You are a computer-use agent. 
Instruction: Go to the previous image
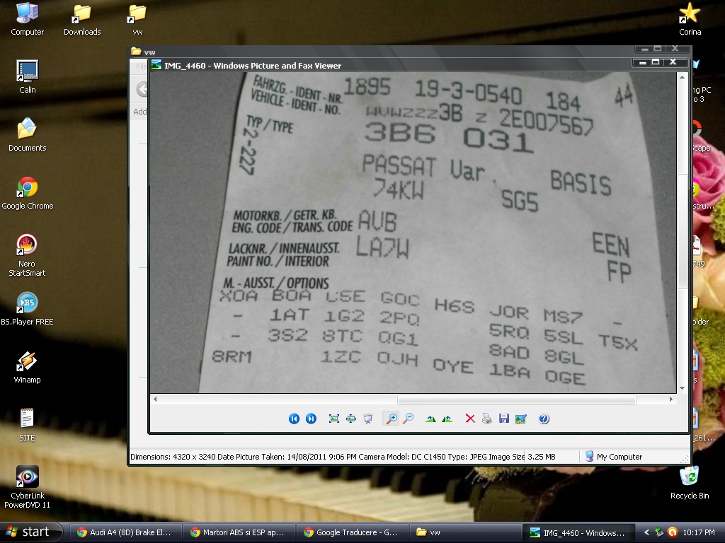(294, 419)
